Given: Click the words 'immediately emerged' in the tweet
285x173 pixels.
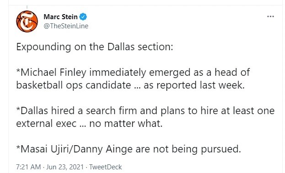Looking at the screenshot, I should click(140, 73).
